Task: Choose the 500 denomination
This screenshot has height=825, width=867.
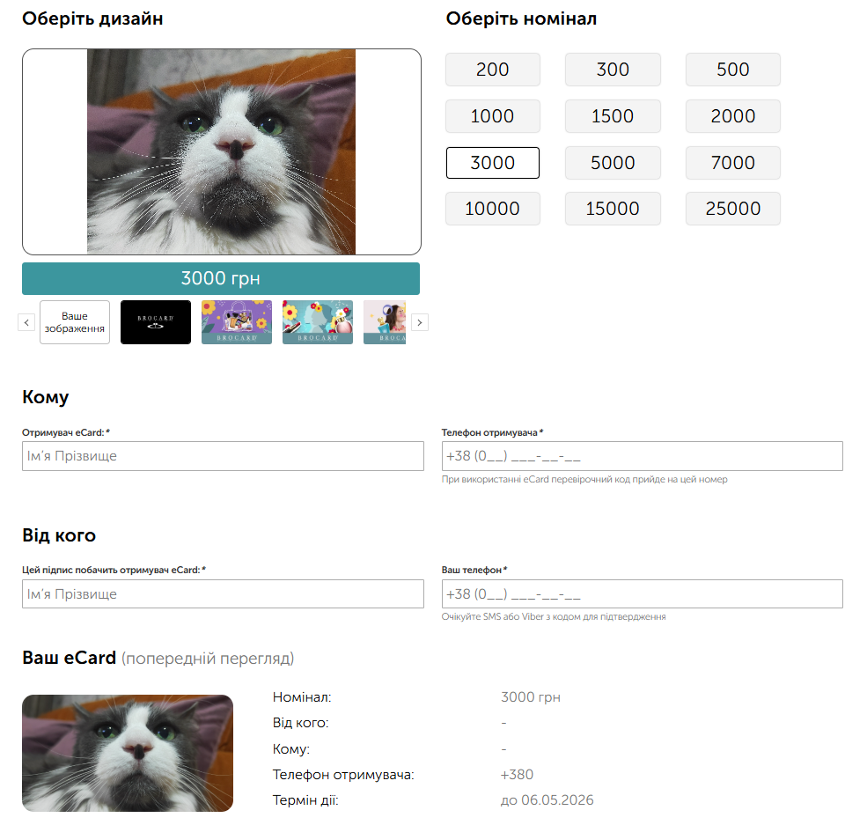Action: 732,70
